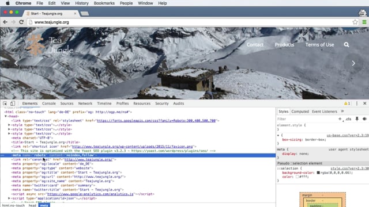Follow the google-analytics analytics.js src link
Screen dimensions: 369x207
[x=91, y=194]
